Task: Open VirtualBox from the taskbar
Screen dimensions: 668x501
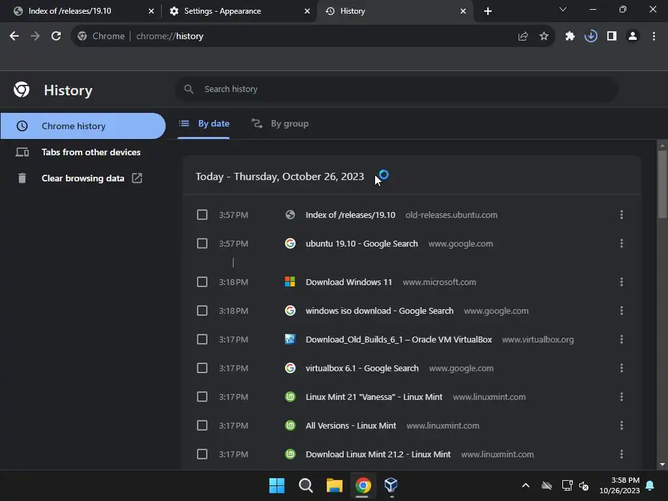Action: pyautogui.click(x=391, y=485)
